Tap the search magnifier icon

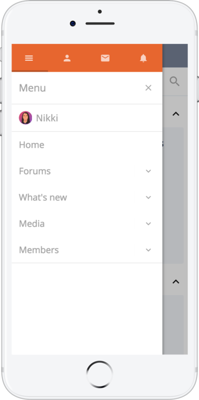175,81
